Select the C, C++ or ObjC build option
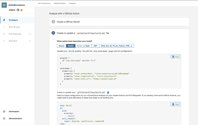This screenshot has height=125, width=198. (83, 46)
